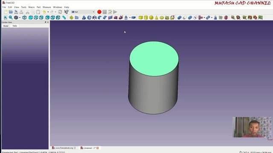Image resolution: width=273 pixels, height=153 pixels.
Task: Select the Revolve tool
Action: pyautogui.click(x=89, y=17)
